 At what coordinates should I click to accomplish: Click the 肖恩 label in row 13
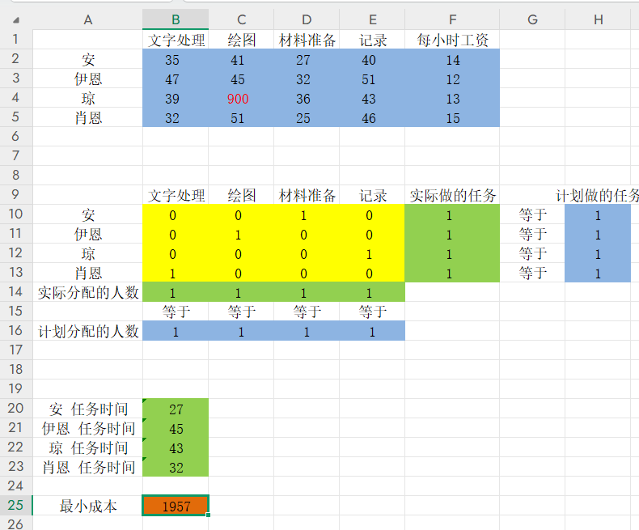tap(87, 273)
